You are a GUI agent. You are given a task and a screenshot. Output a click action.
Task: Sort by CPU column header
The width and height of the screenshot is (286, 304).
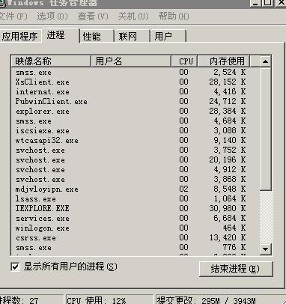click(185, 61)
